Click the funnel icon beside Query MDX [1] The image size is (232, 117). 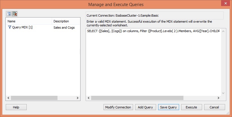tap(9, 28)
